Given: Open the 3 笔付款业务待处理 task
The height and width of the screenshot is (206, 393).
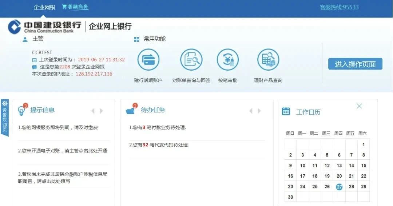Looking at the screenshot, I should tap(158, 127).
